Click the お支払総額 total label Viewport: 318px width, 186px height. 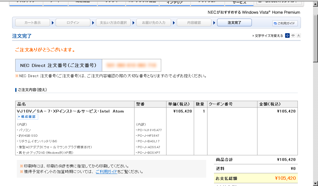click(226, 179)
